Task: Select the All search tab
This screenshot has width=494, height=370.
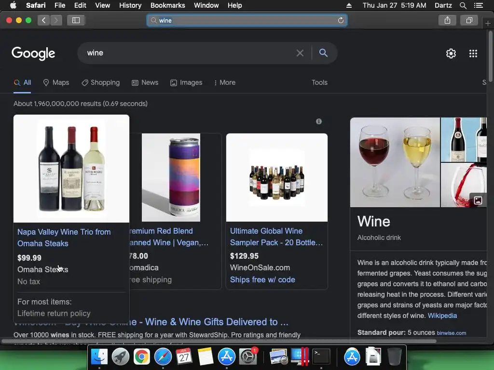Action: pyautogui.click(x=22, y=82)
